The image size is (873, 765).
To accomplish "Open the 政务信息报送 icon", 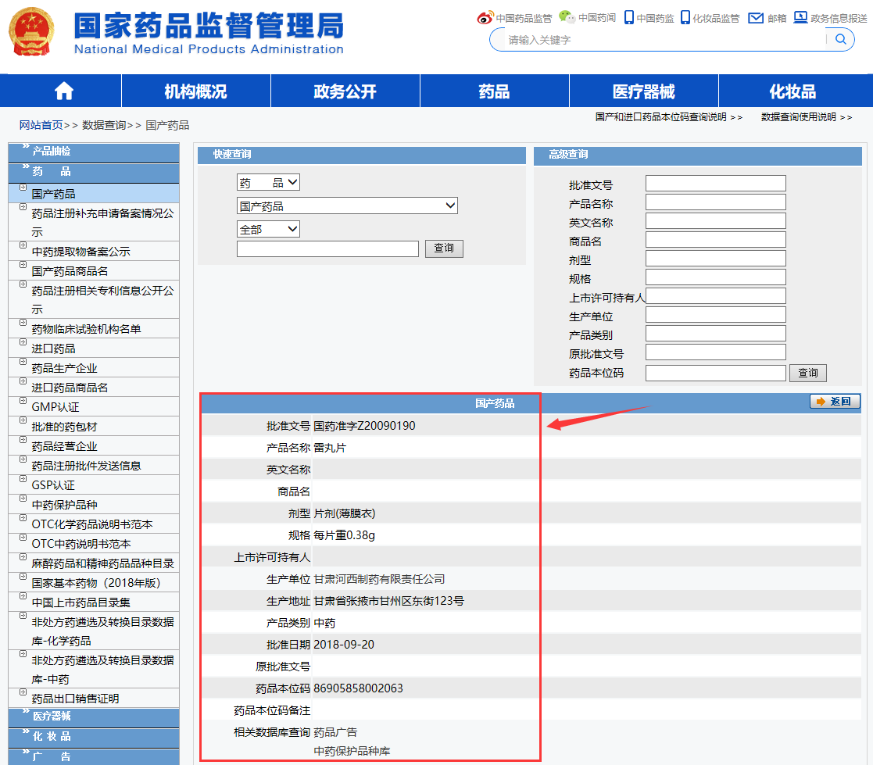I will (x=800, y=17).
